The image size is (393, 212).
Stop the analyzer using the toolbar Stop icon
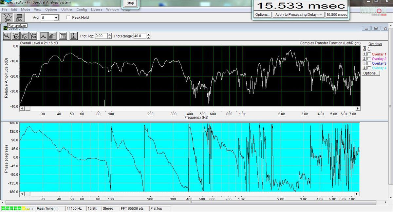tap(19, 18)
